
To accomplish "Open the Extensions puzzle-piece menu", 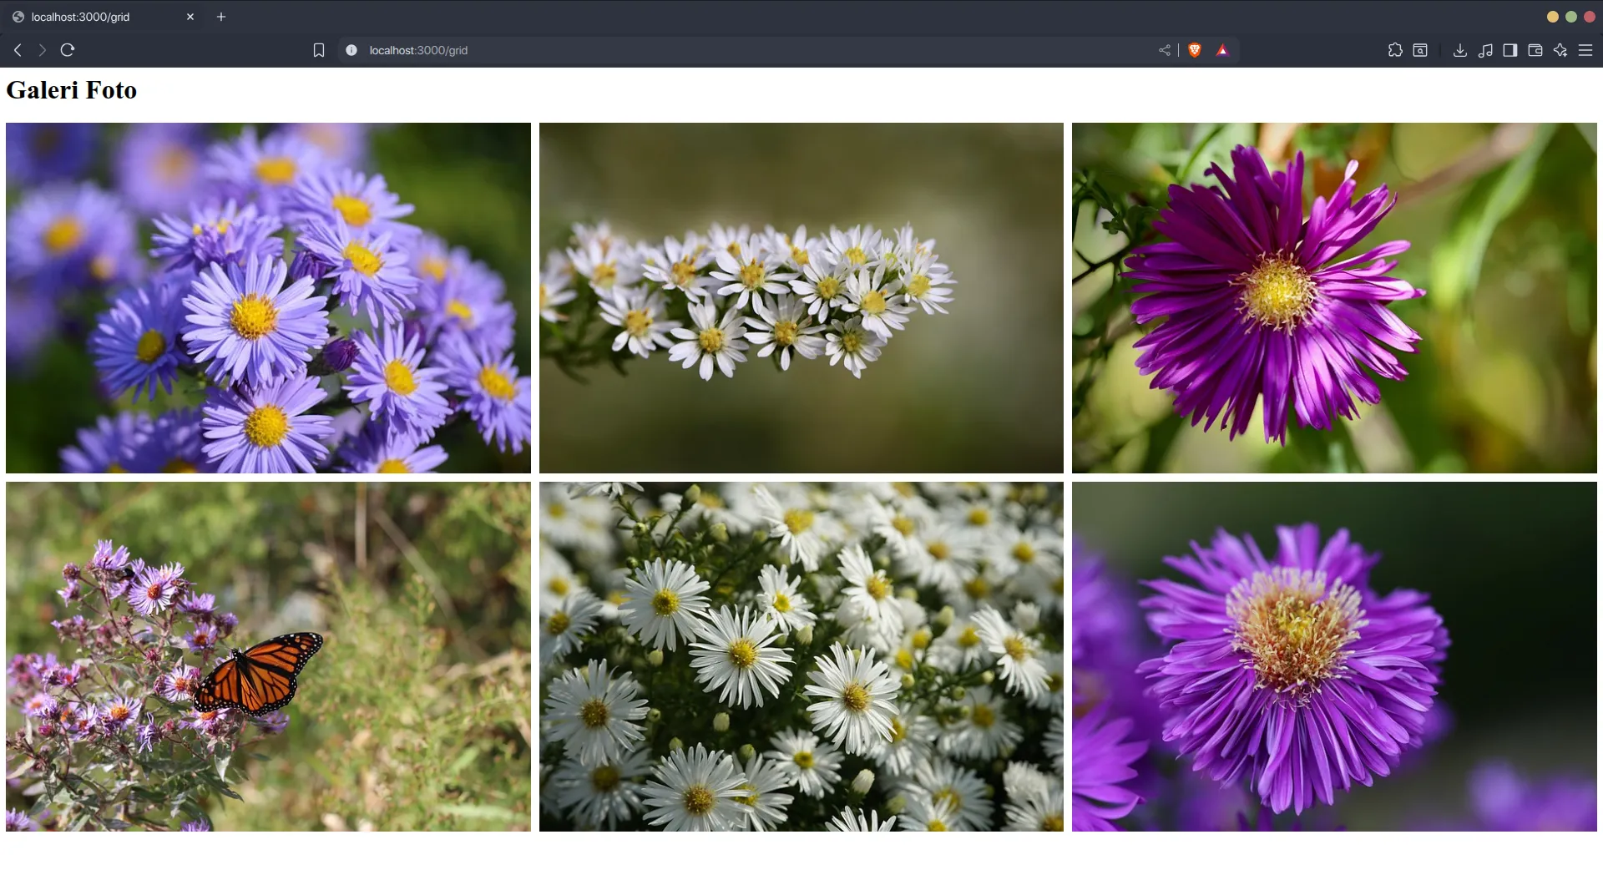I will [x=1395, y=50].
